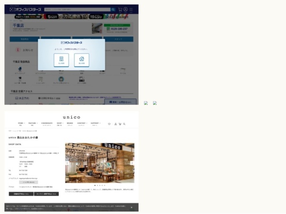Click the right black online reservation button

[46, 194]
